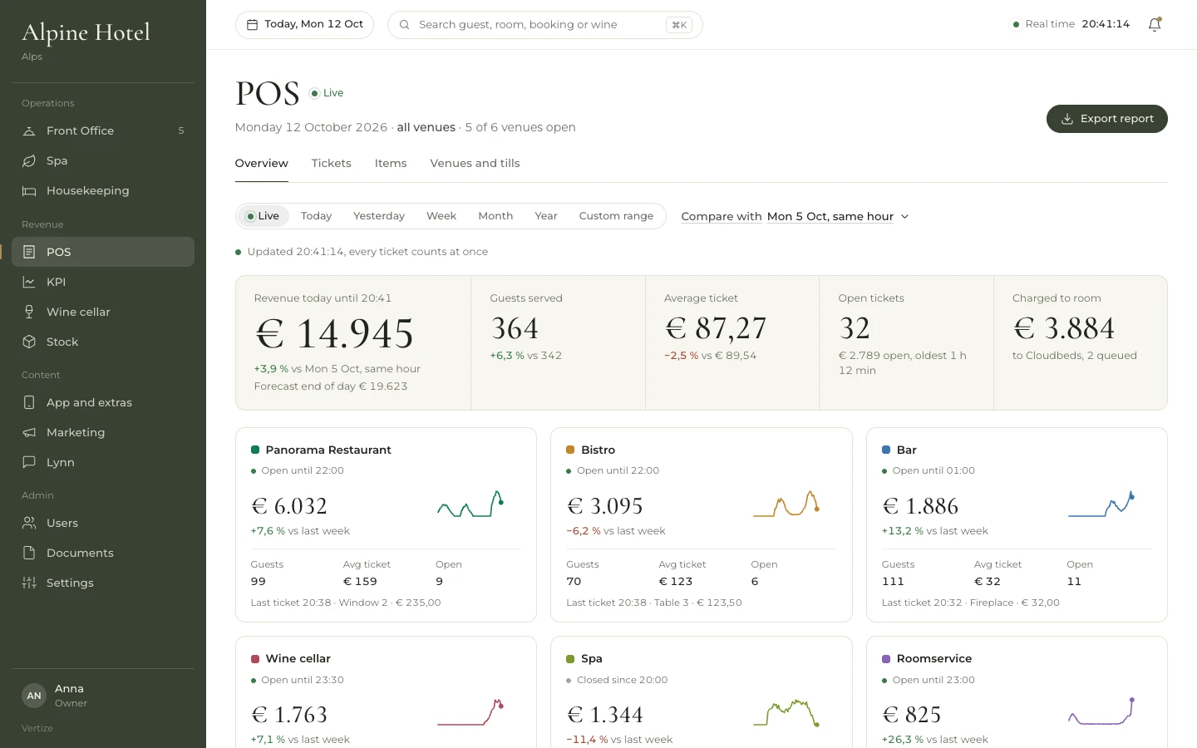
Task: Click the Marketing megaphone icon
Action: coord(29,432)
